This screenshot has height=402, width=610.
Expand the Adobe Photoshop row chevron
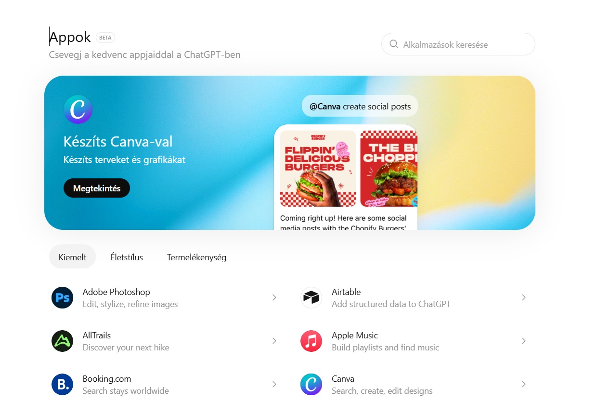point(274,297)
